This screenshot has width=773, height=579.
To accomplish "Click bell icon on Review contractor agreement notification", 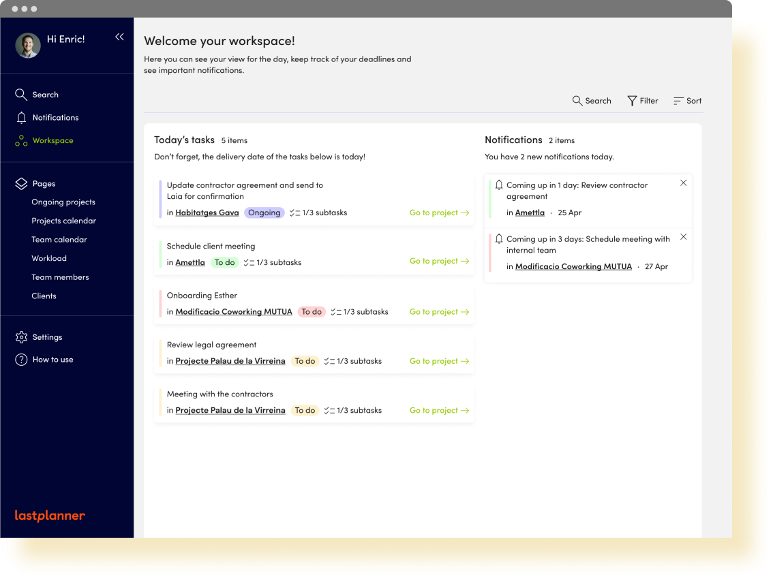I will coord(499,185).
